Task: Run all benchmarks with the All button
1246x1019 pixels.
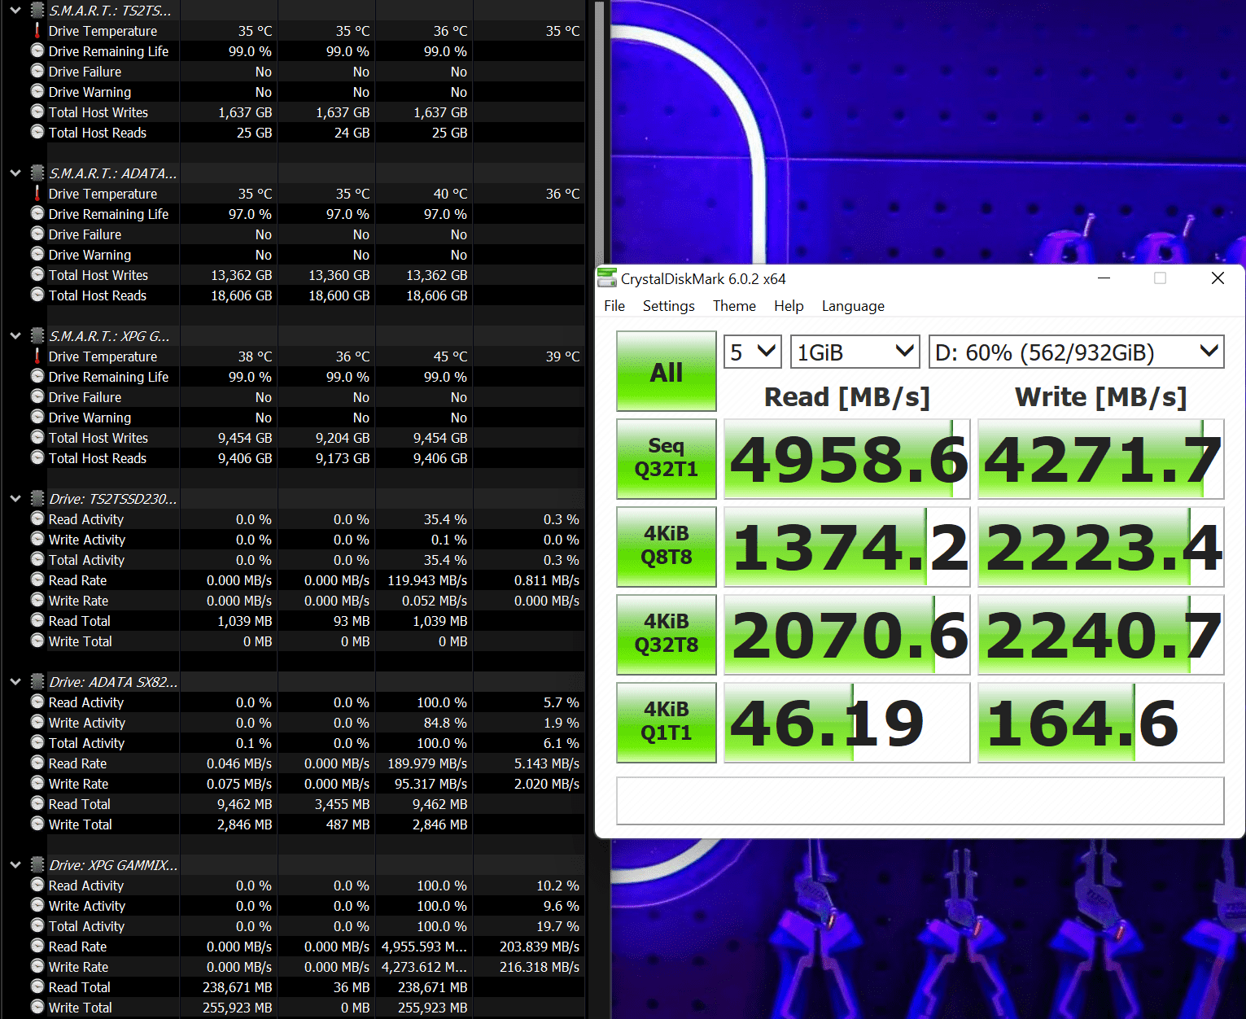Action: (x=667, y=371)
